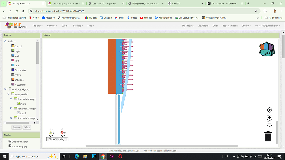Open the Projects dropdown menu

(38, 26)
